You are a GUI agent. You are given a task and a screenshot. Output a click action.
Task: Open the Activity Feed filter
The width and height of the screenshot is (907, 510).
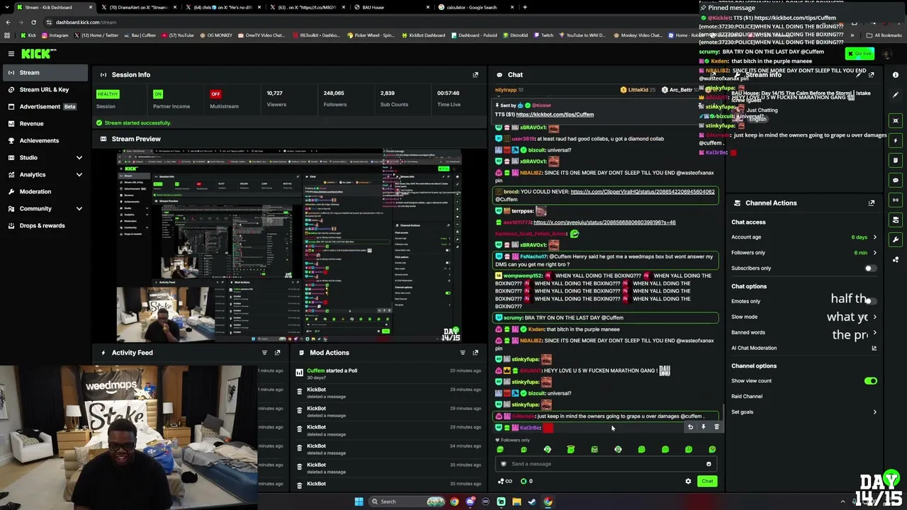264,353
